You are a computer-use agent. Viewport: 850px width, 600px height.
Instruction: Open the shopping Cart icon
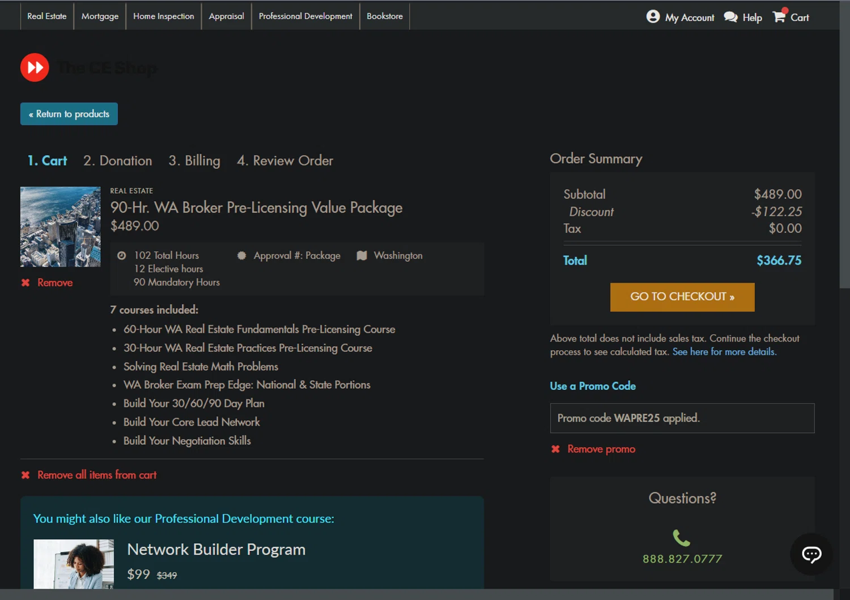[780, 16]
